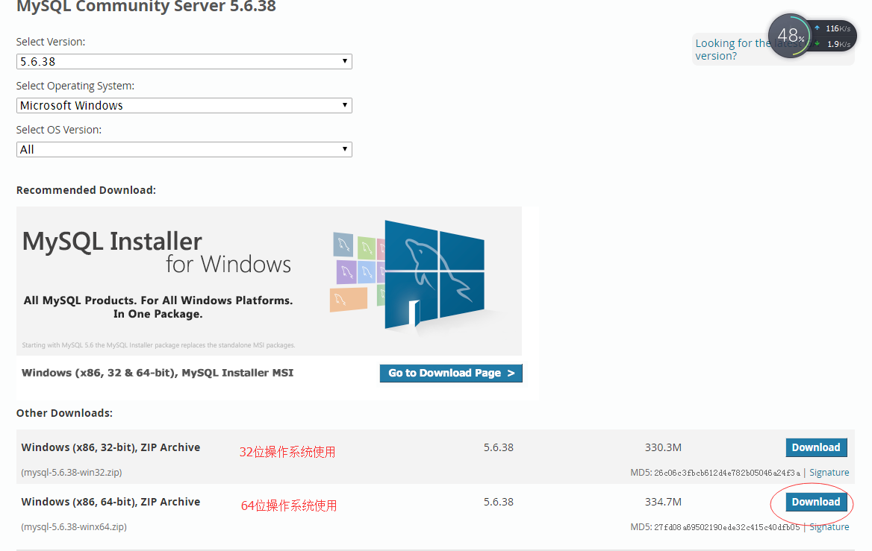The image size is (872, 551).
Task: Click the Signature link for winx64 archive
Action: click(829, 526)
